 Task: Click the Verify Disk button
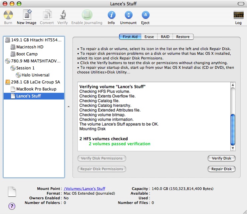(222, 158)
